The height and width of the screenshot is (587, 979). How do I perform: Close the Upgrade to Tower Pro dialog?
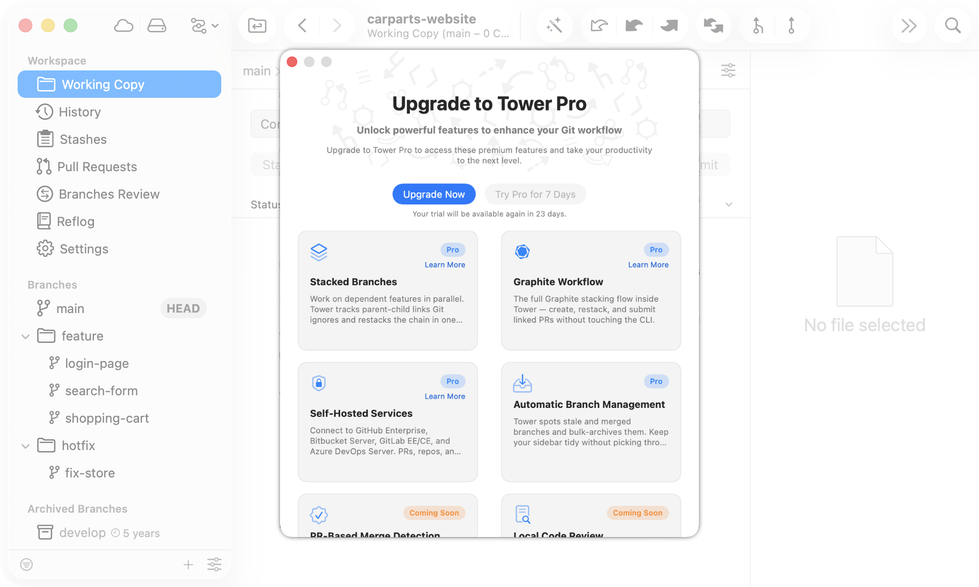coord(292,62)
